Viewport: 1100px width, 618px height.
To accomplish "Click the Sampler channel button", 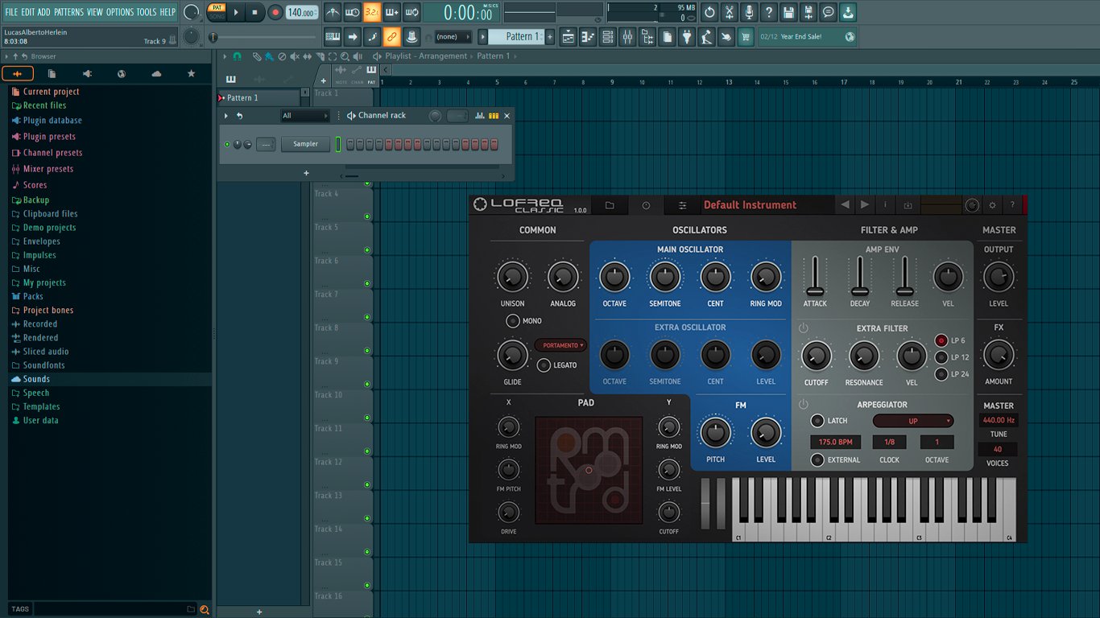I will click(x=305, y=144).
